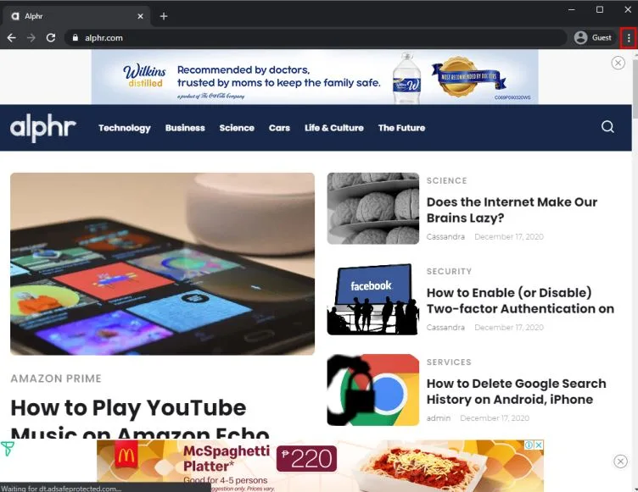Click the address bar showing alphr.com
This screenshot has height=492, width=638.
(316, 38)
